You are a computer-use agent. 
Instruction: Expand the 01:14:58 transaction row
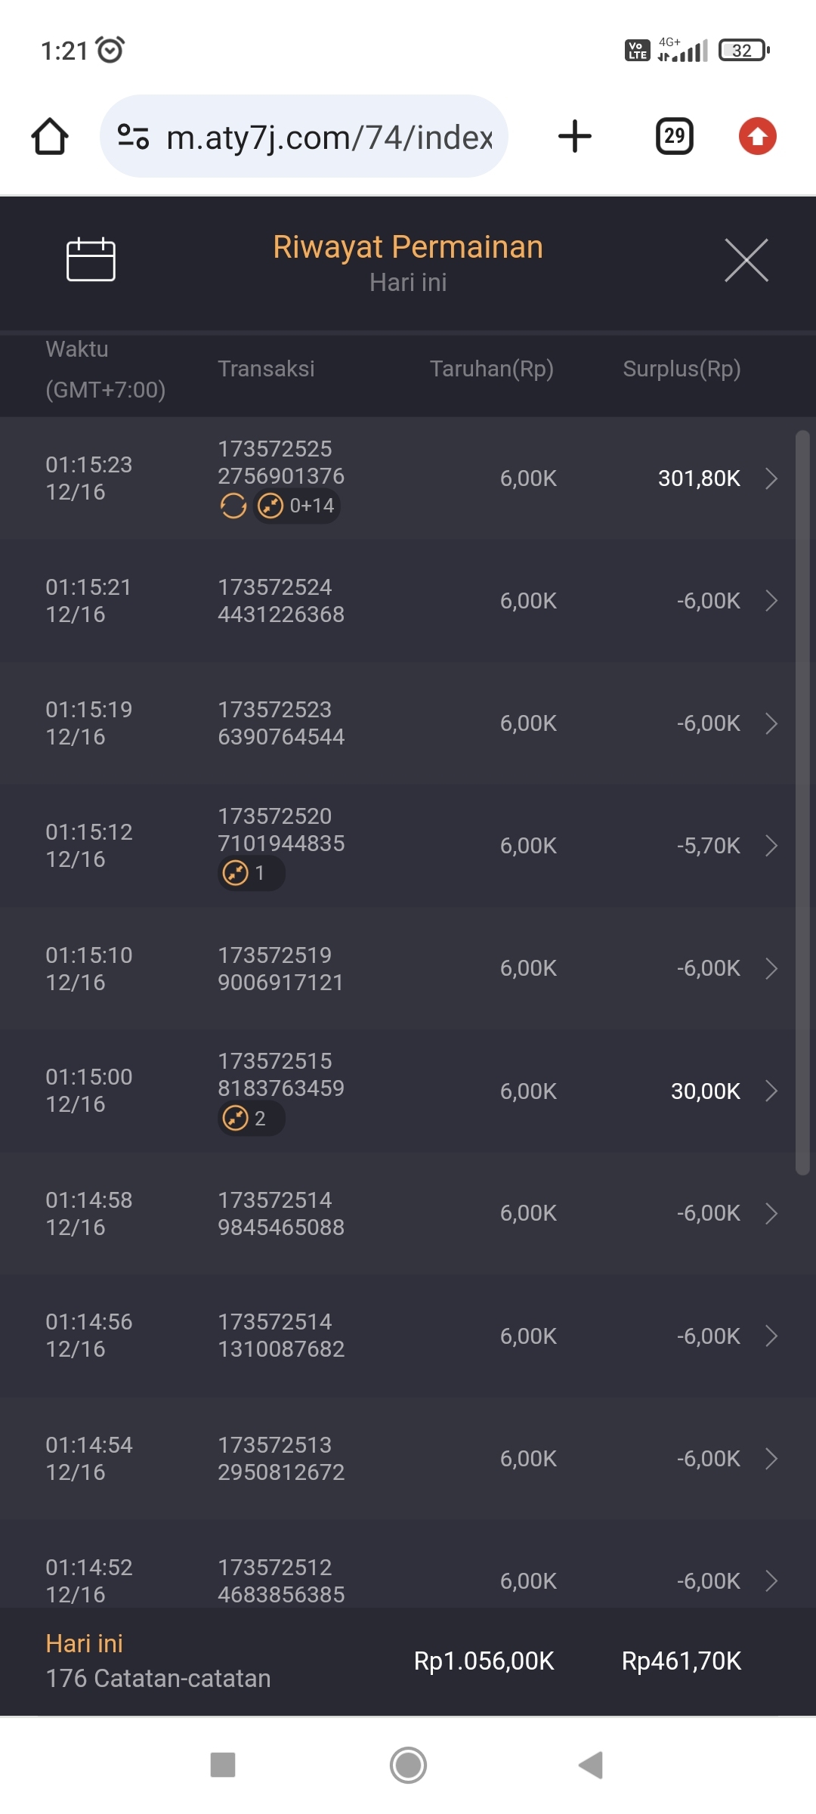coord(771,1213)
